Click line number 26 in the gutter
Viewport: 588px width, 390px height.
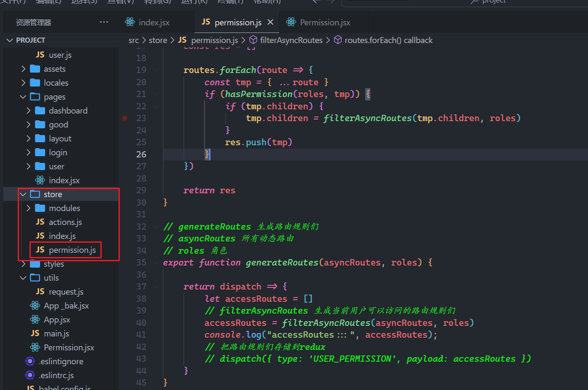(x=141, y=154)
